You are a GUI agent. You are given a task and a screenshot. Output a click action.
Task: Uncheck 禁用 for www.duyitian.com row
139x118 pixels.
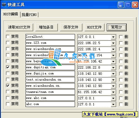pos(8,67)
